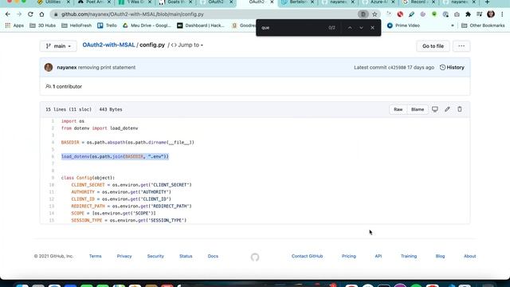The width and height of the screenshot is (510, 287).
Task: Open latest commit c425988
Action: pos(397,67)
